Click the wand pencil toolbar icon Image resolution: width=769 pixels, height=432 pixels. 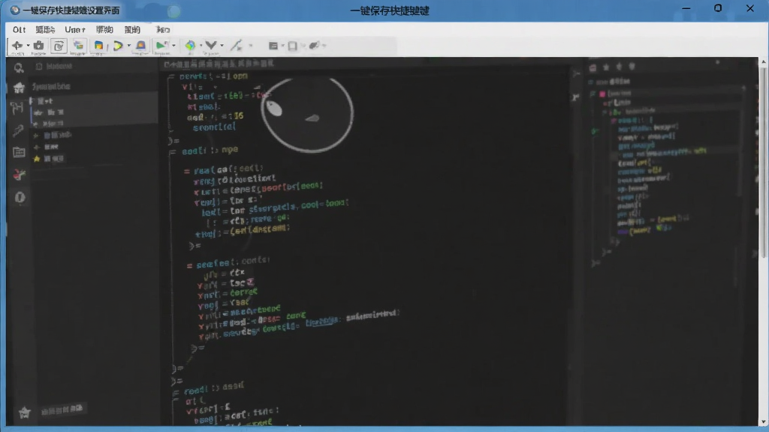(237, 46)
